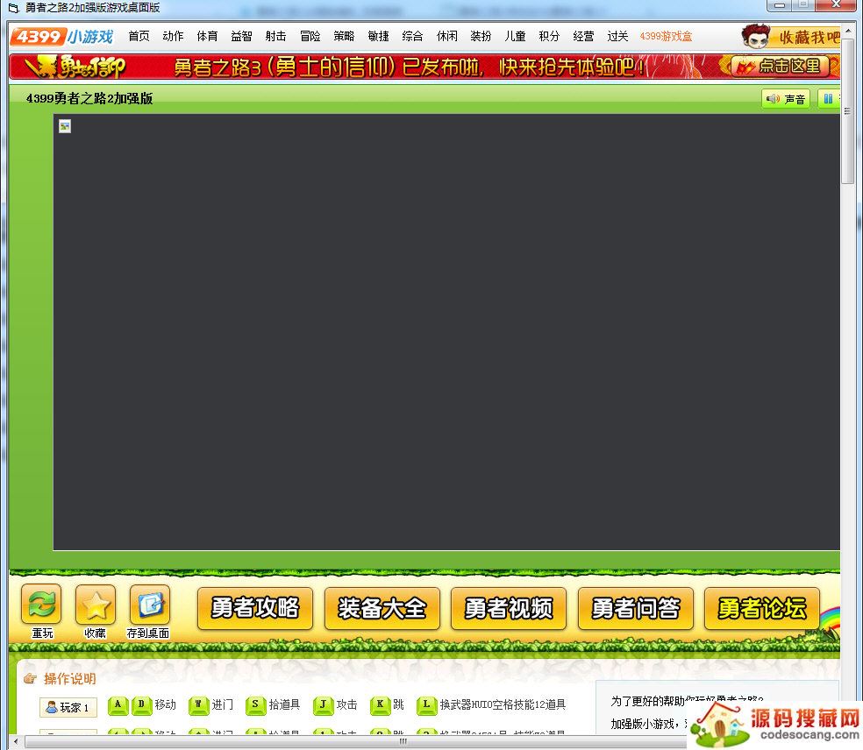Click the 点击这里 banner button
The width and height of the screenshot is (863, 750).
[780, 67]
